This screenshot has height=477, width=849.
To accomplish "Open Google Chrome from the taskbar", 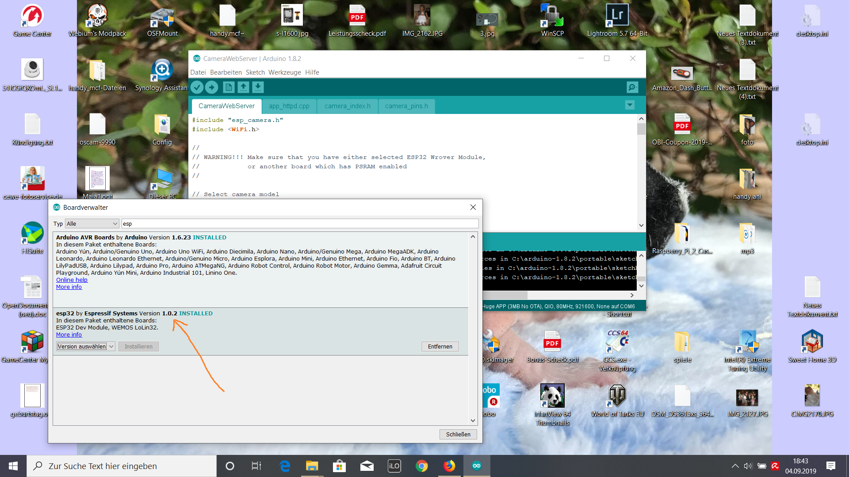I will point(422,466).
